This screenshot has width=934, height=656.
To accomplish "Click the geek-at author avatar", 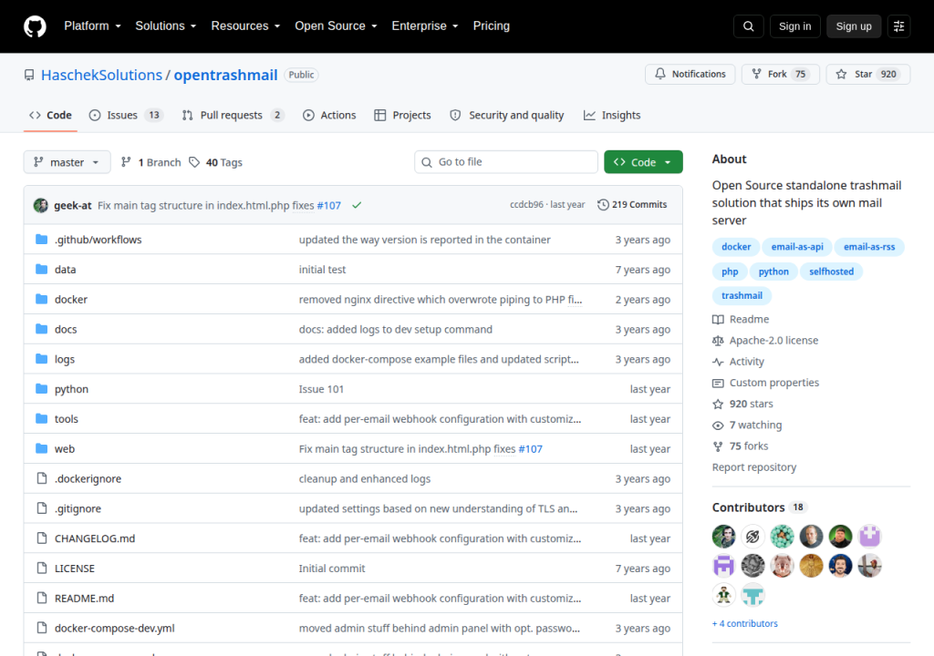I will 40,205.
